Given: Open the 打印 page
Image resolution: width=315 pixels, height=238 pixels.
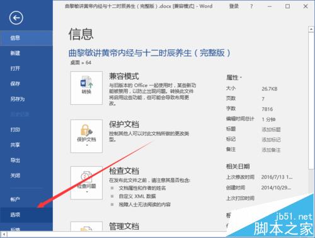Looking at the screenshot, I should click(x=26, y=129).
